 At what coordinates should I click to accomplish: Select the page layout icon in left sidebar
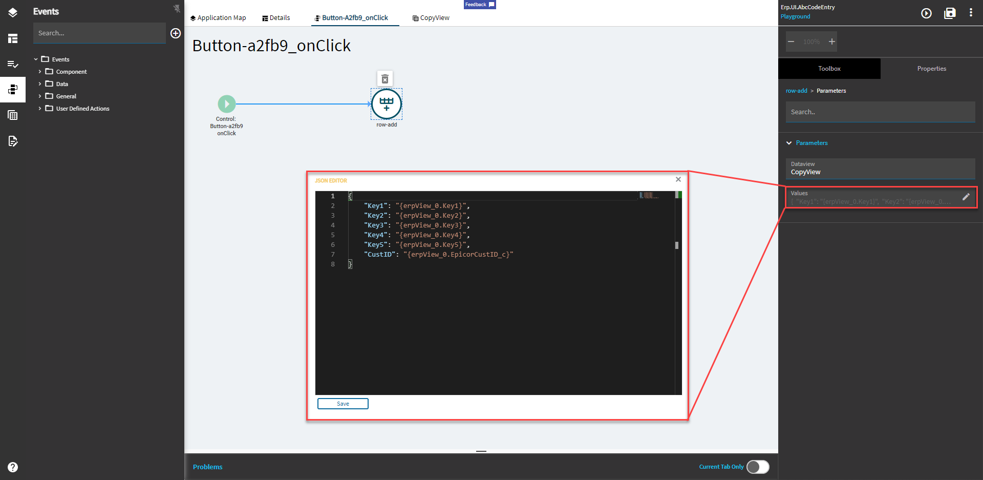[13, 38]
